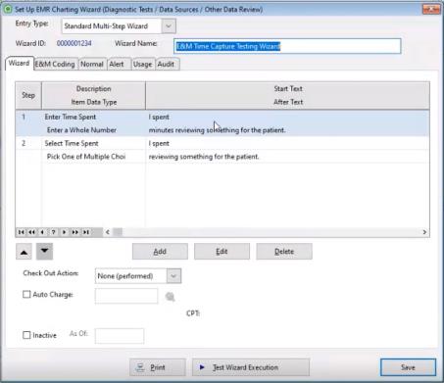
Task: Select step row 'Enter Time Spent'
Action: click(222, 123)
